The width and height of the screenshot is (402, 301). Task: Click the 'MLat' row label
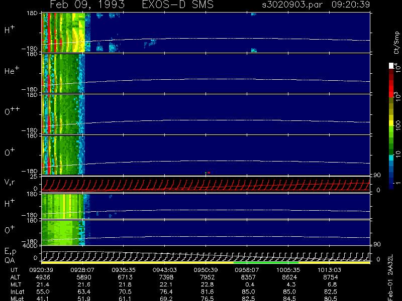[x=17, y=298]
